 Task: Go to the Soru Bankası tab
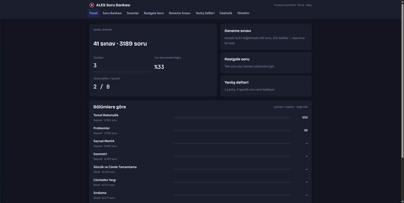[112, 13]
